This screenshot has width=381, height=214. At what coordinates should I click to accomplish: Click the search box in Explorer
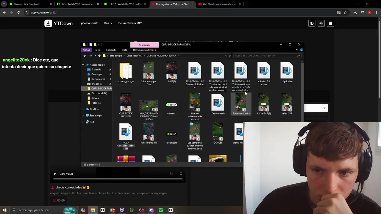click(267, 56)
